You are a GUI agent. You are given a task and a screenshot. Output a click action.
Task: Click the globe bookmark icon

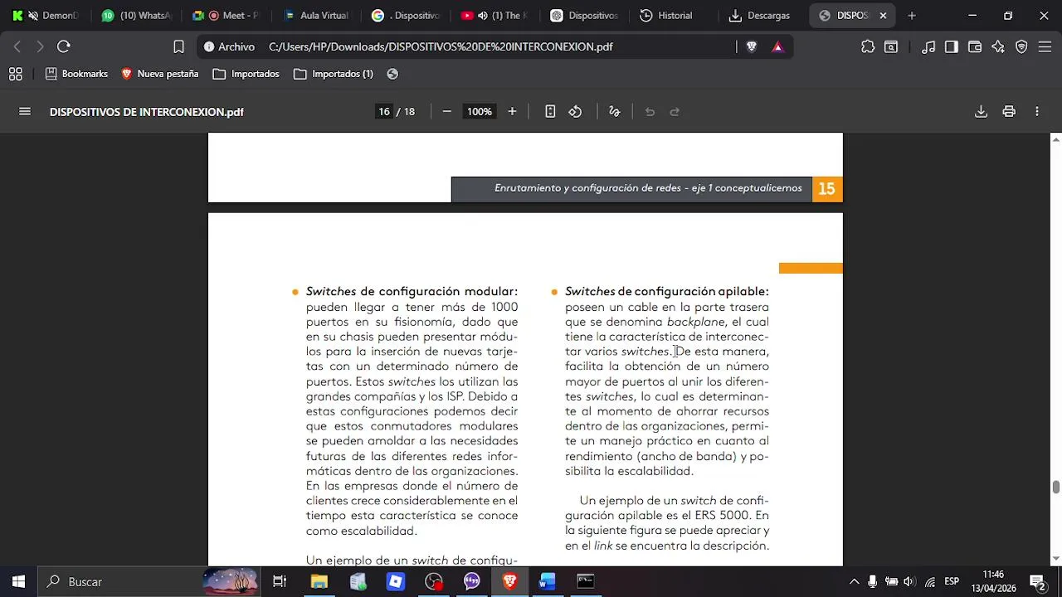coord(392,74)
